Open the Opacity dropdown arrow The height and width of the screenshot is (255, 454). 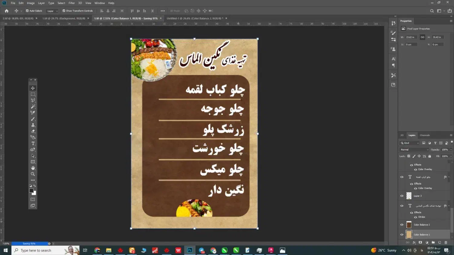tap(451, 150)
